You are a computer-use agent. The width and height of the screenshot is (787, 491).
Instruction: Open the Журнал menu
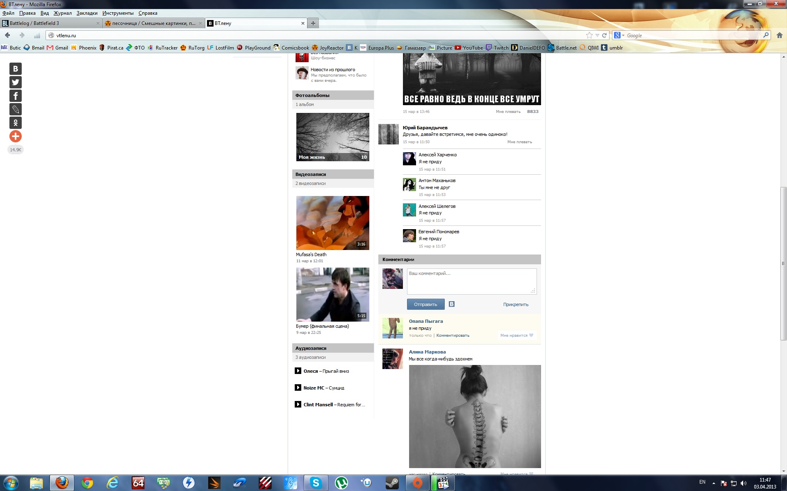[x=62, y=13]
